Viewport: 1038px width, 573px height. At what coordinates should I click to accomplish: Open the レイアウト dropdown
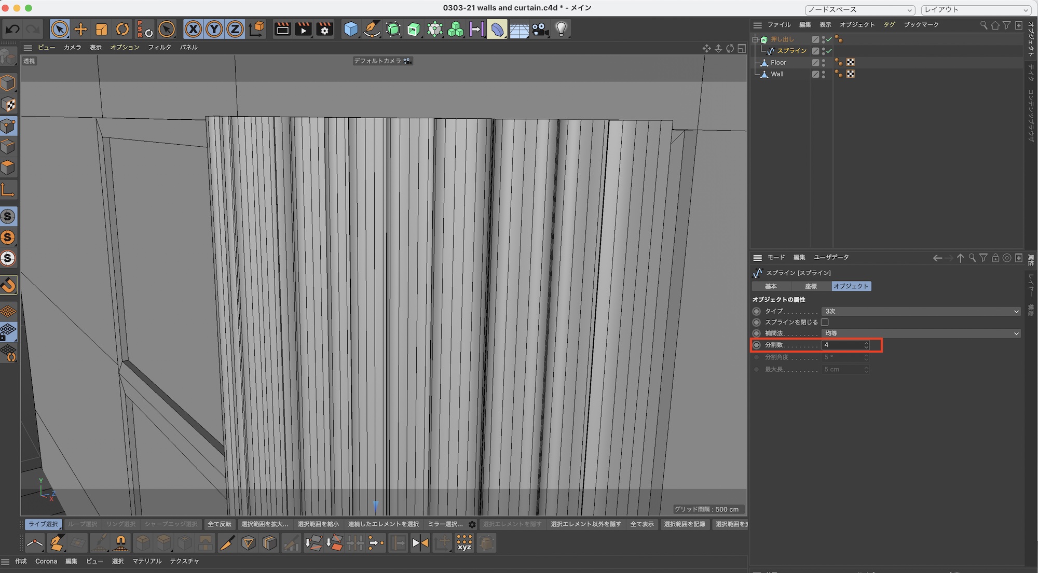[976, 9]
